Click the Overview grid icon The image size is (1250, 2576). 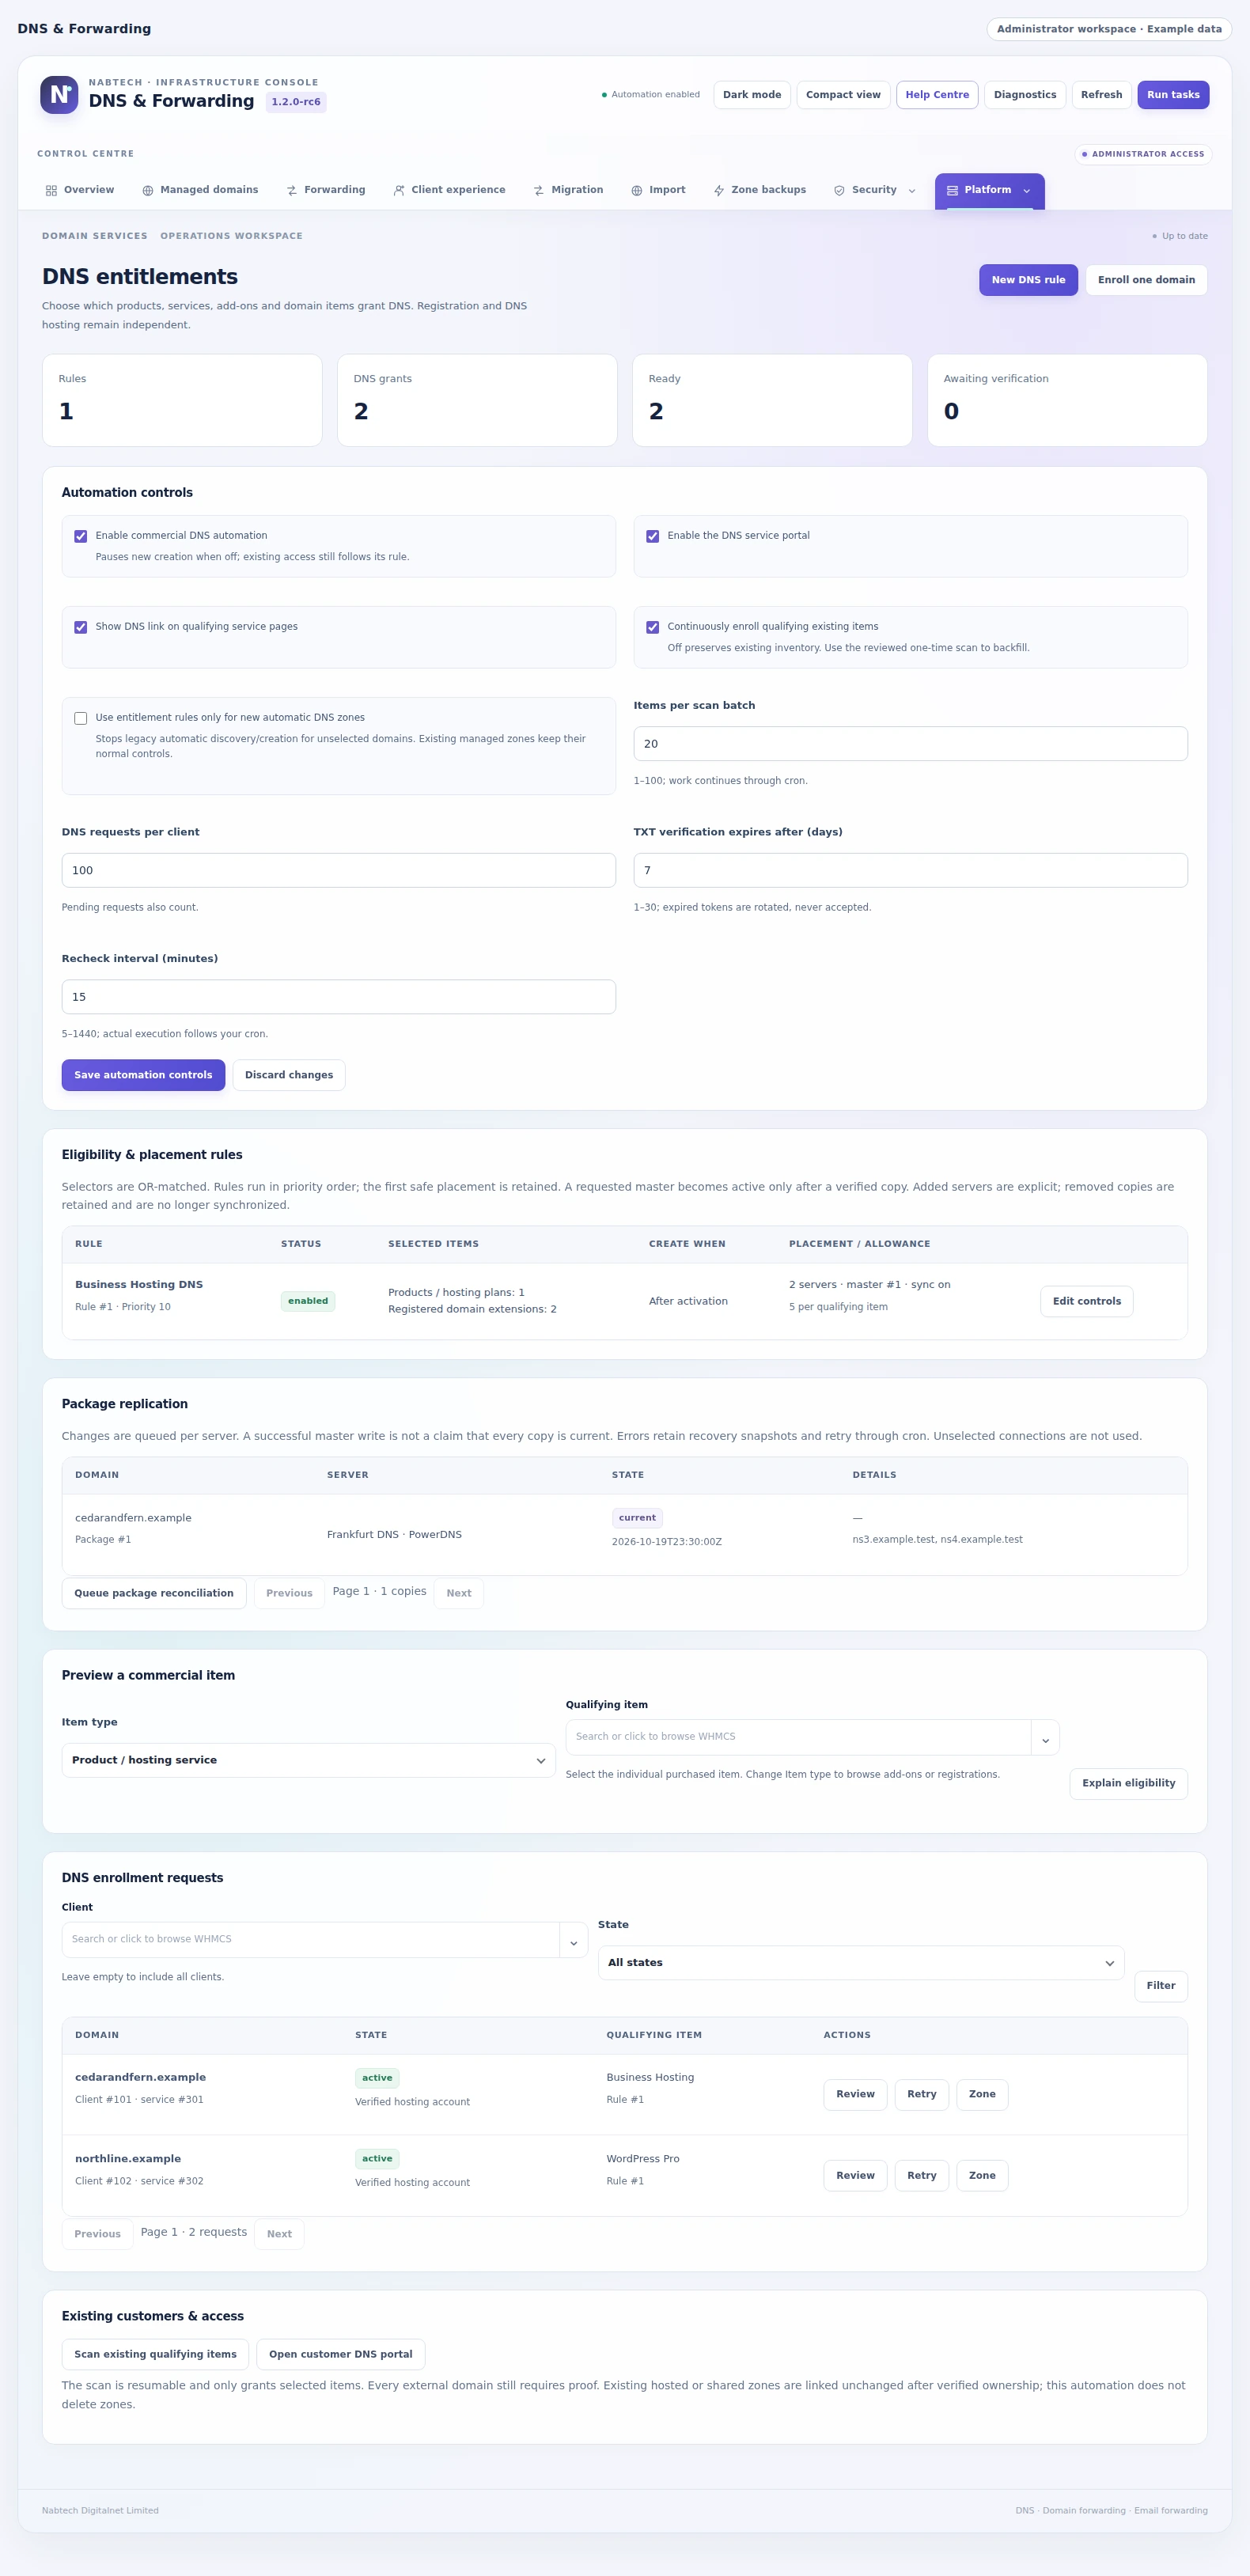coord(51,191)
